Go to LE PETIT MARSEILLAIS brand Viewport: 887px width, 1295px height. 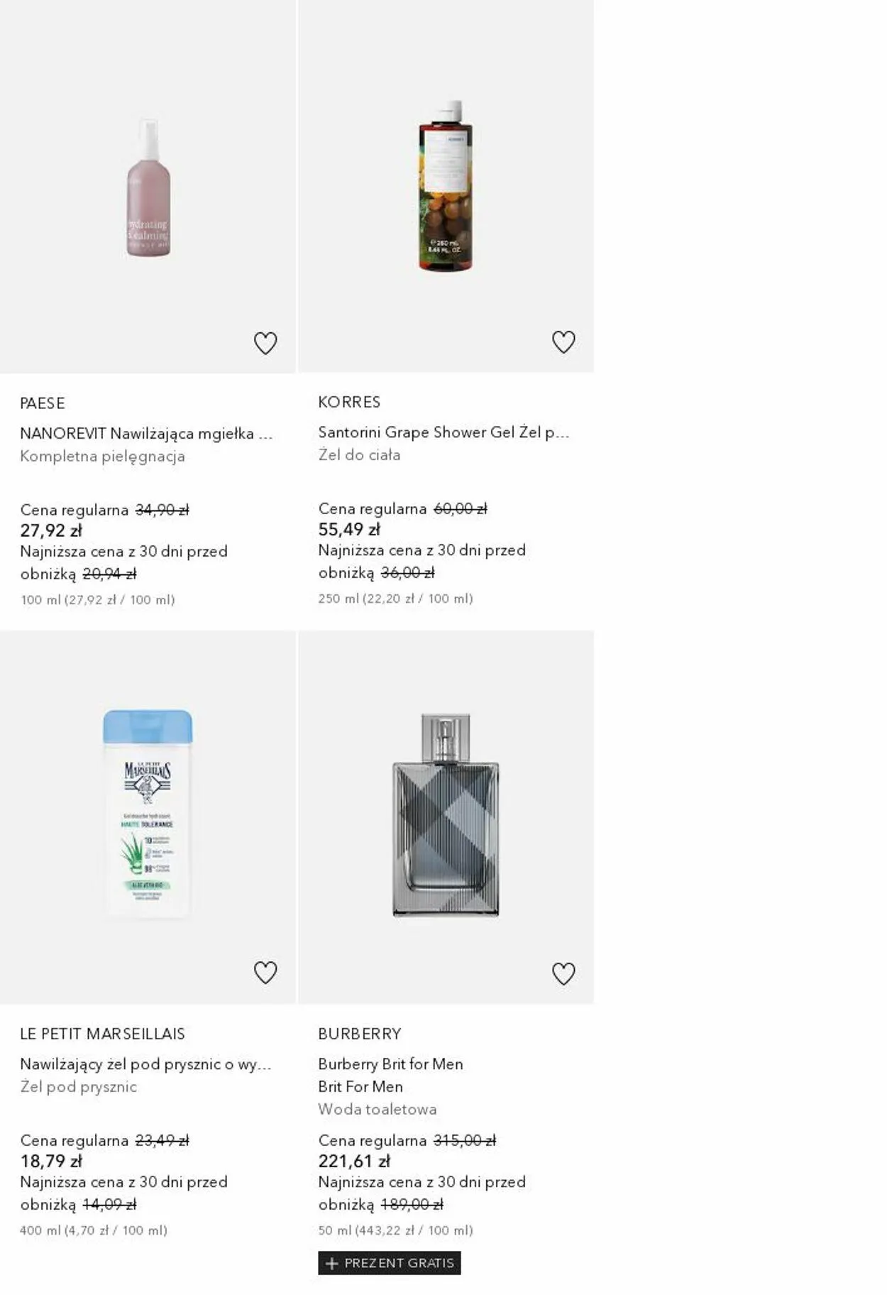click(x=102, y=1034)
